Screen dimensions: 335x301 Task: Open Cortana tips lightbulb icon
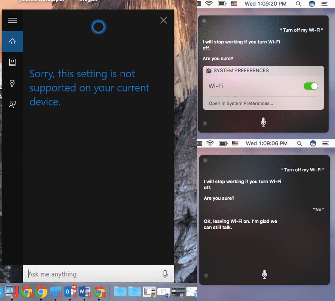[12, 83]
